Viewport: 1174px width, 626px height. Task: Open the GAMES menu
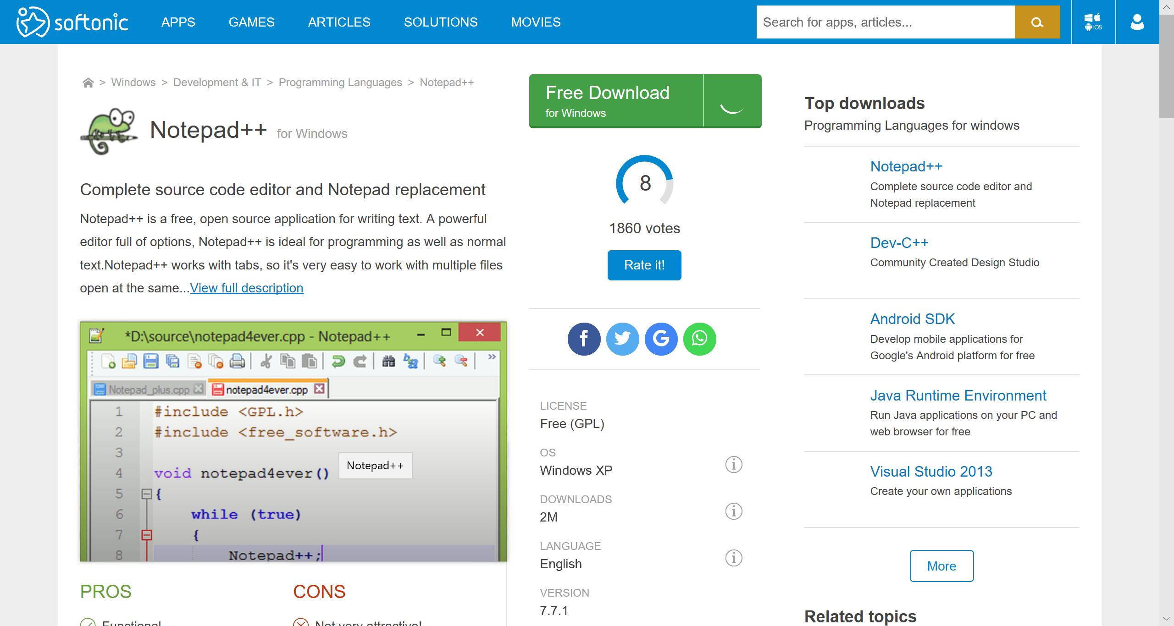click(x=251, y=22)
